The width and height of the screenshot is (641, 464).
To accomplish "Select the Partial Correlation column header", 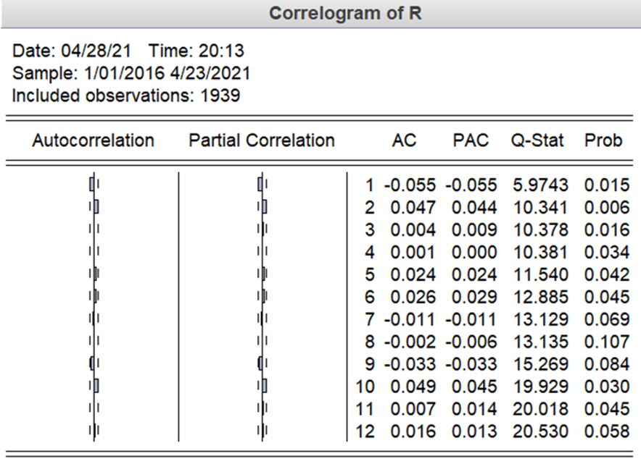I will (x=261, y=140).
